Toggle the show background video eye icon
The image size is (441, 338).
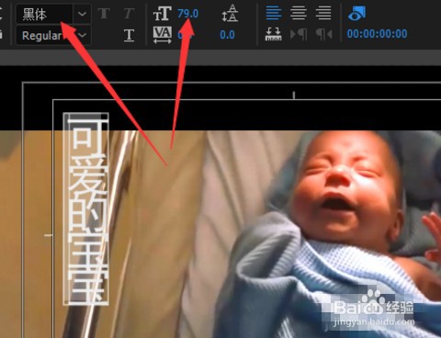pos(356,14)
